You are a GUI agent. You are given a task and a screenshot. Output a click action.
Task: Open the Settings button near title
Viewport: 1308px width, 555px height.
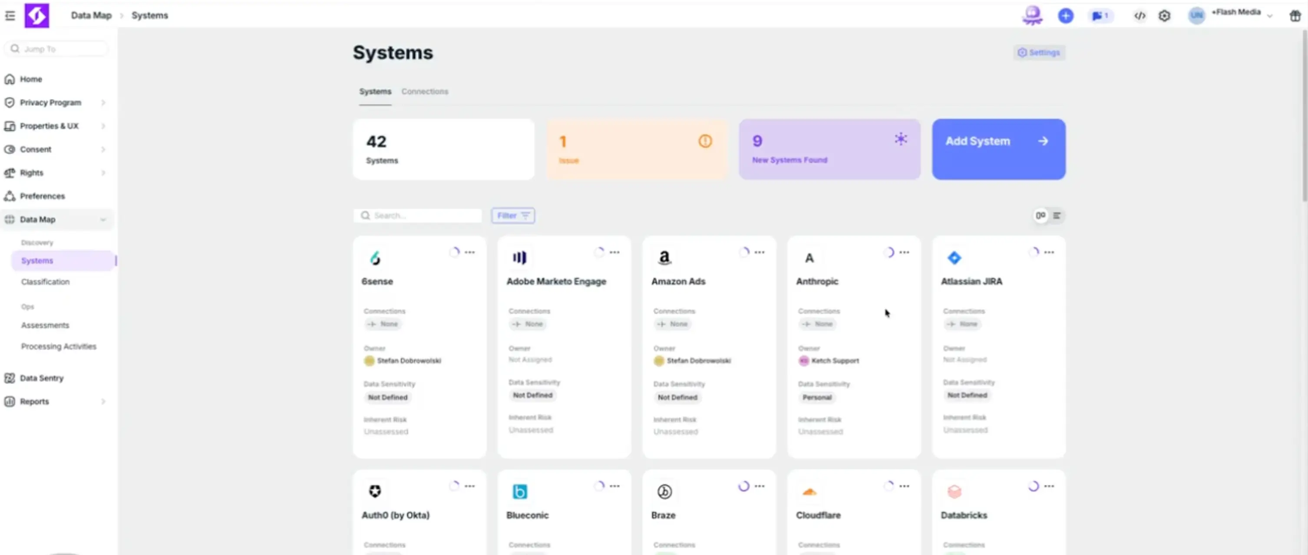pos(1039,52)
